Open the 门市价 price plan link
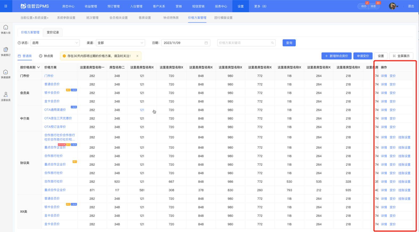The image size is (419, 232). [x=49, y=76]
